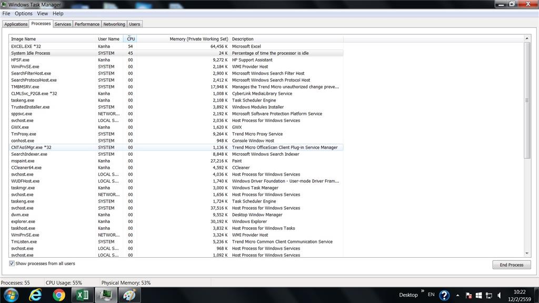Launch Internet Explorer from taskbar
The height and width of the screenshot is (303, 539).
35,295
